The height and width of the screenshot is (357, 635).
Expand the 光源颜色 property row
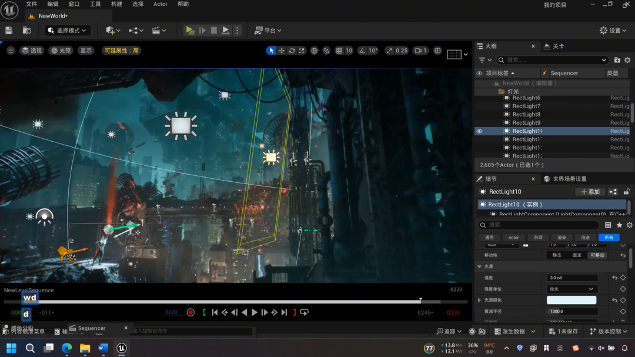tap(480, 300)
